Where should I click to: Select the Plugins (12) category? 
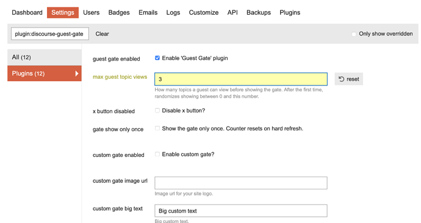click(45, 73)
